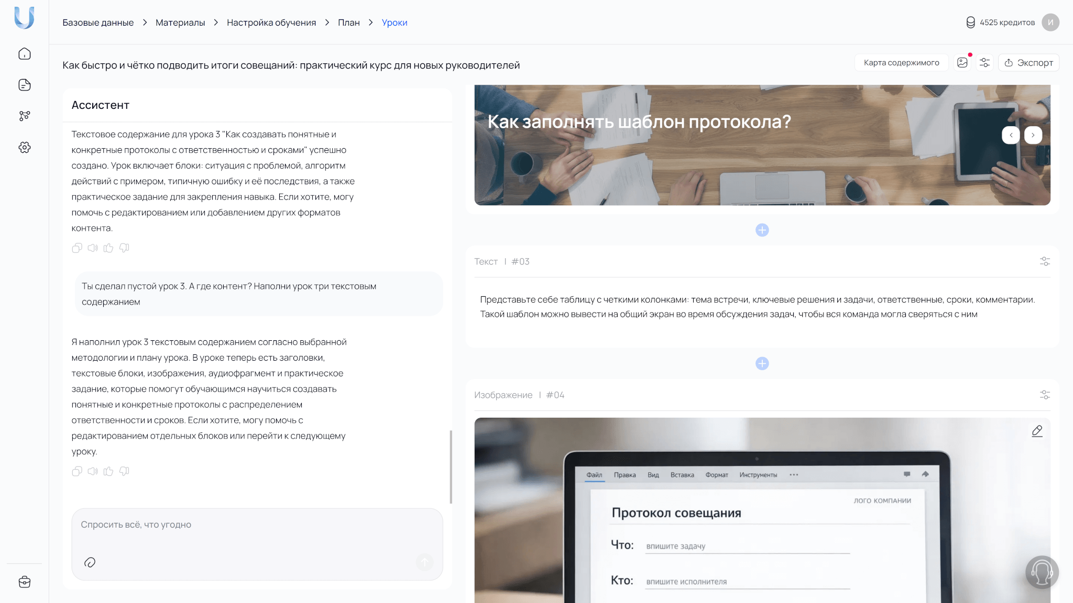Click the attachment icon in the chat input
The image size is (1073, 603).
(x=90, y=562)
